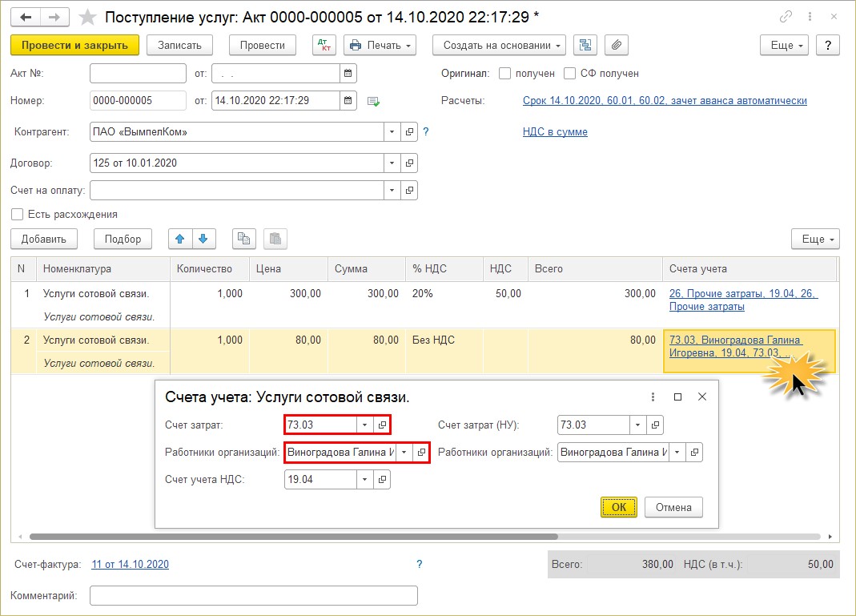Image resolution: width=856 pixels, height=616 pixels.
Task: Open Счет затрат (НУ) account form
Action: click(x=655, y=425)
